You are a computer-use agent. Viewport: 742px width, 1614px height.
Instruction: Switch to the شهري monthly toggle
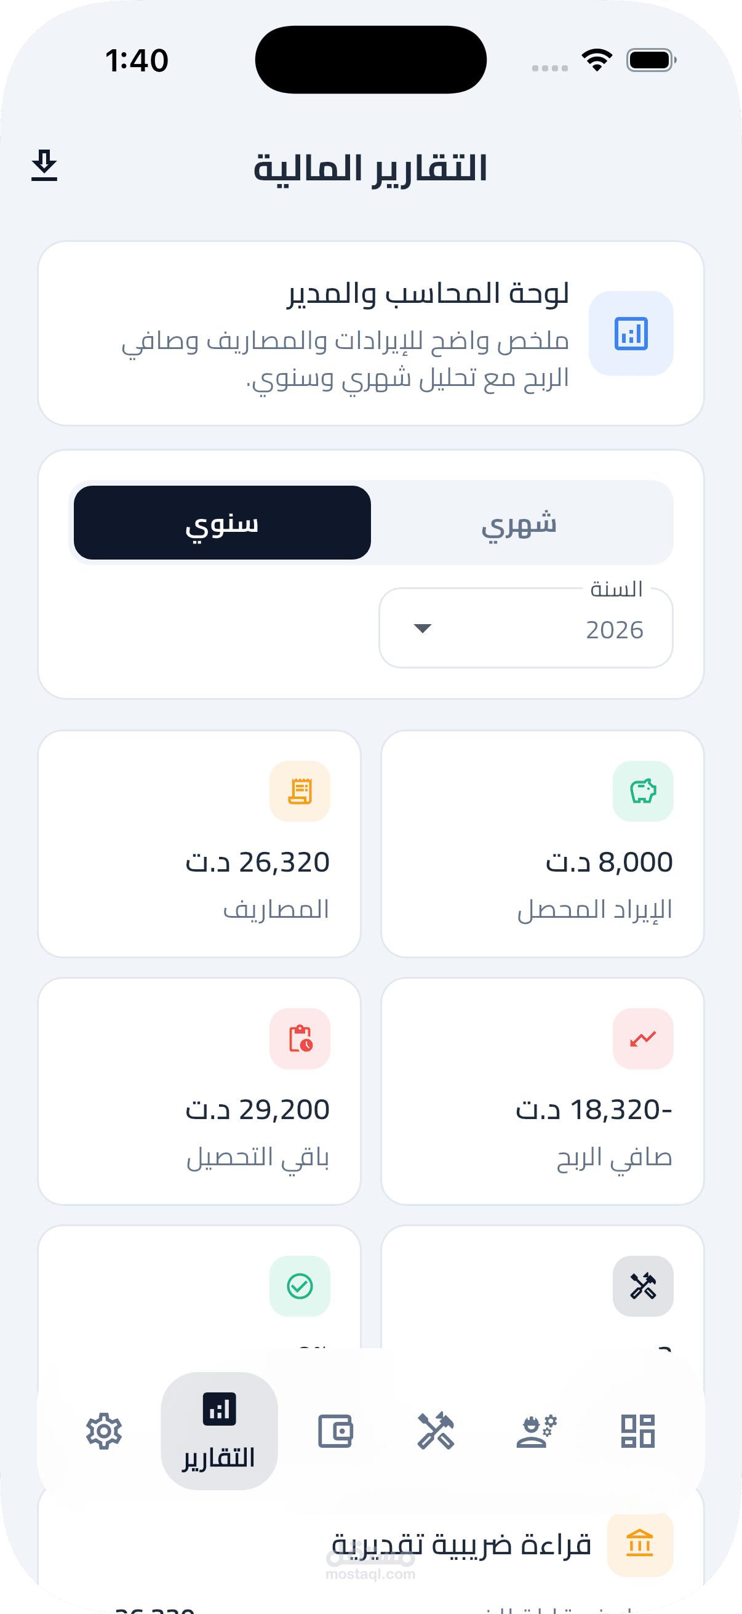click(x=519, y=523)
